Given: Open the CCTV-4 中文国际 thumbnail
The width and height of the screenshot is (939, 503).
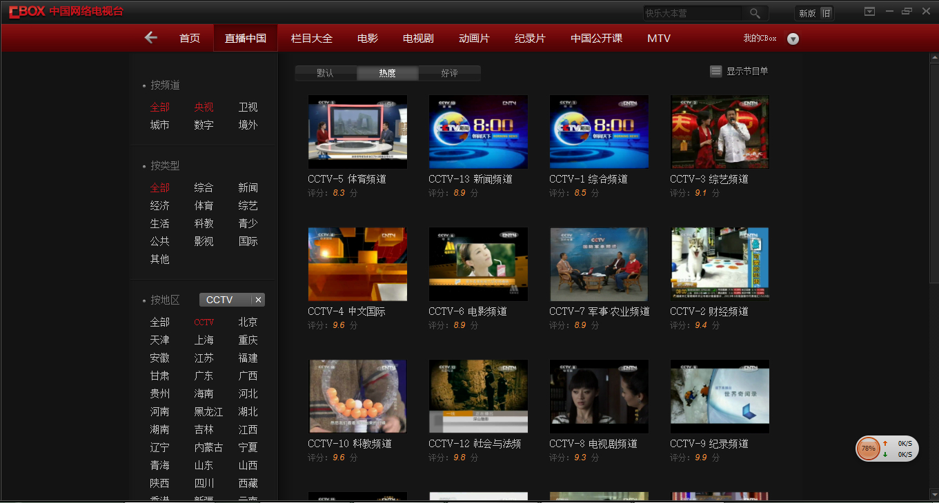Looking at the screenshot, I should (x=357, y=264).
